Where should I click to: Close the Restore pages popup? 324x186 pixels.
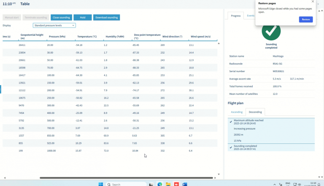313,2
